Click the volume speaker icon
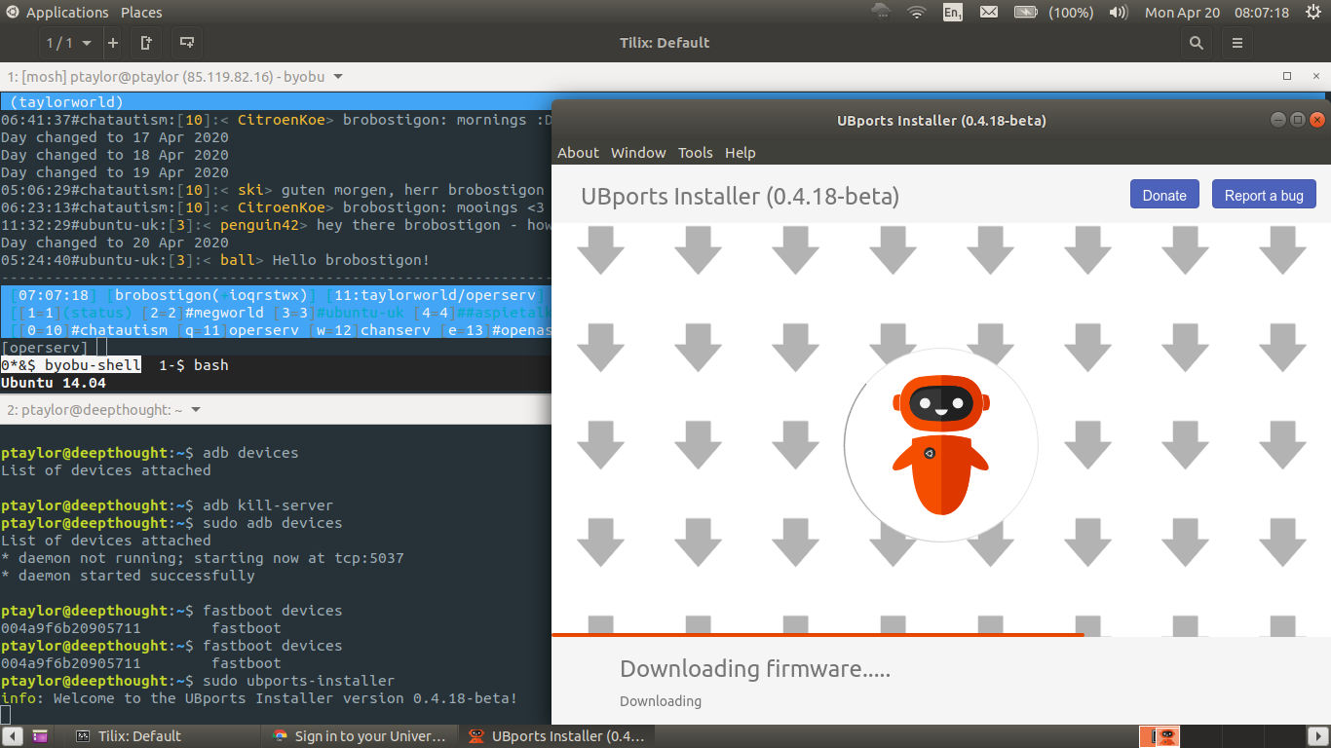 1119,13
